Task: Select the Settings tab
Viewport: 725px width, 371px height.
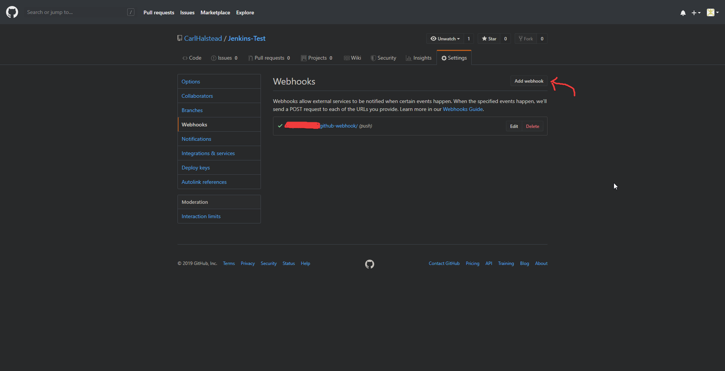Action: click(x=454, y=58)
